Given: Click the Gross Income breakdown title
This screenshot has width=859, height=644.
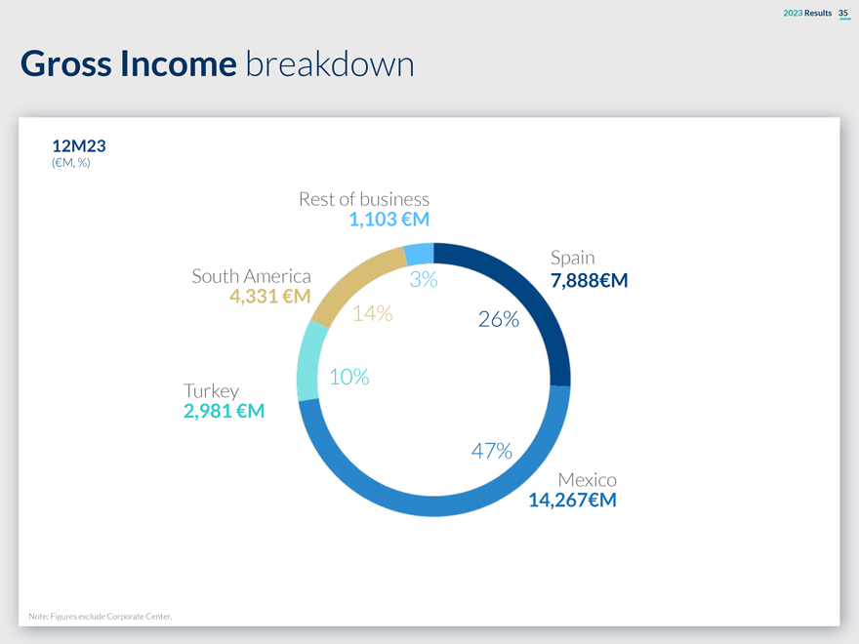Looking at the screenshot, I should coord(217,64).
